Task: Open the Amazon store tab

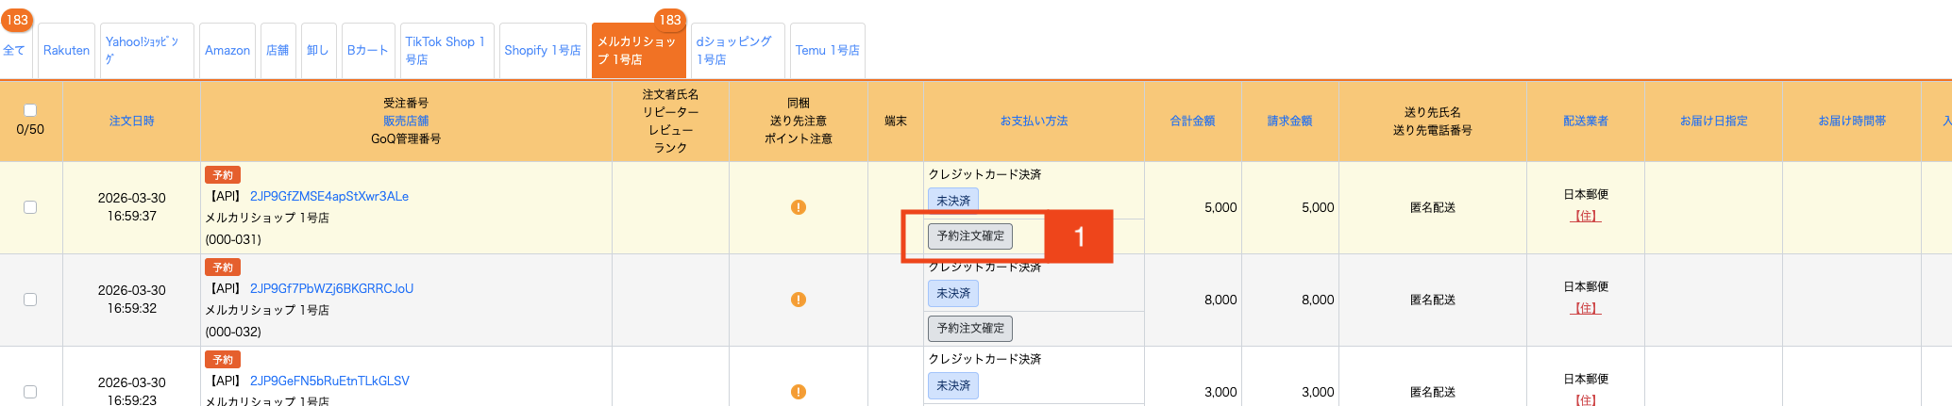Action: coord(227,51)
